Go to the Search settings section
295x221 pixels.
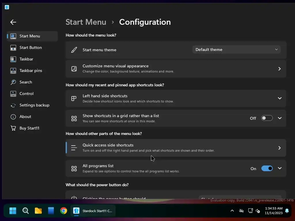click(x=32, y=82)
